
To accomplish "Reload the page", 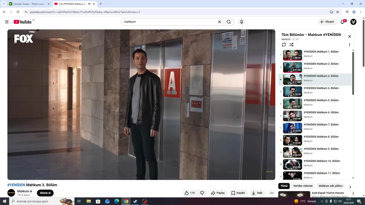I will click(x=18, y=12).
